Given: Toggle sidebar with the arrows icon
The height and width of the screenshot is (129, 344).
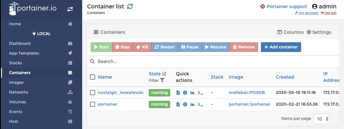Looking at the screenshot, I should coord(70,9).
